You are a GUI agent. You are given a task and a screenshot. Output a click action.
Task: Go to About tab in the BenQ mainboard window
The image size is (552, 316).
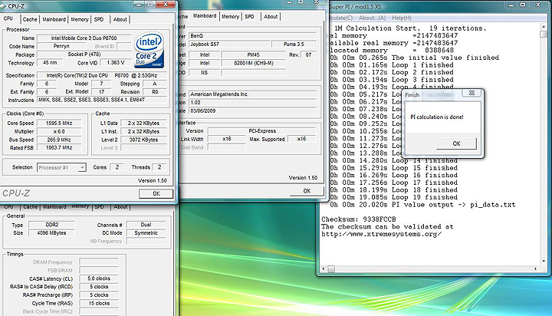click(x=271, y=15)
